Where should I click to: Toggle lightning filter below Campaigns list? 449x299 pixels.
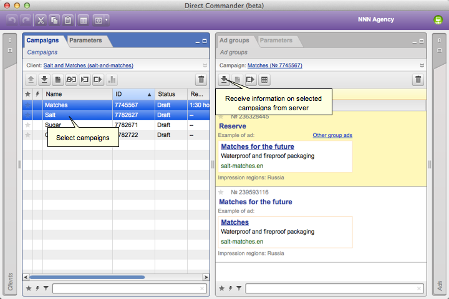tap(37, 288)
